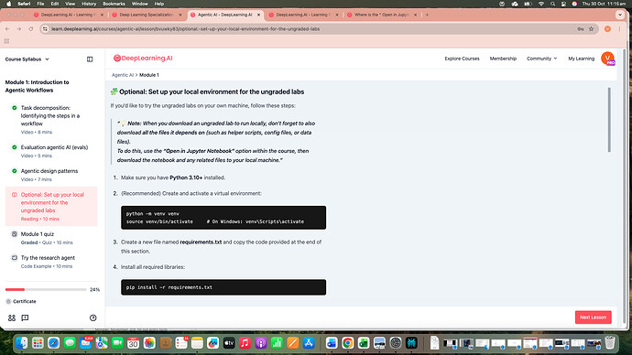Open App Store from the dock
The image size is (632, 355).
click(309, 343)
